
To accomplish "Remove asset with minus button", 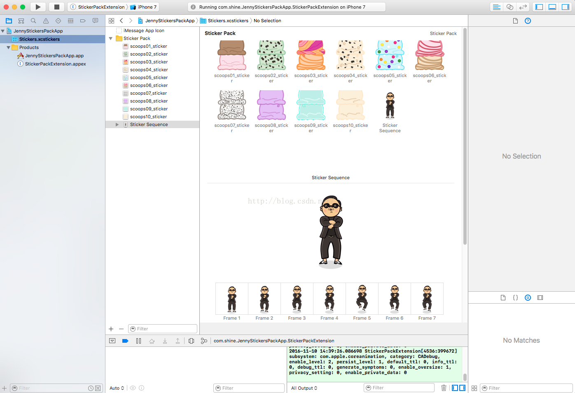I will pyautogui.click(x=121, y=329).
